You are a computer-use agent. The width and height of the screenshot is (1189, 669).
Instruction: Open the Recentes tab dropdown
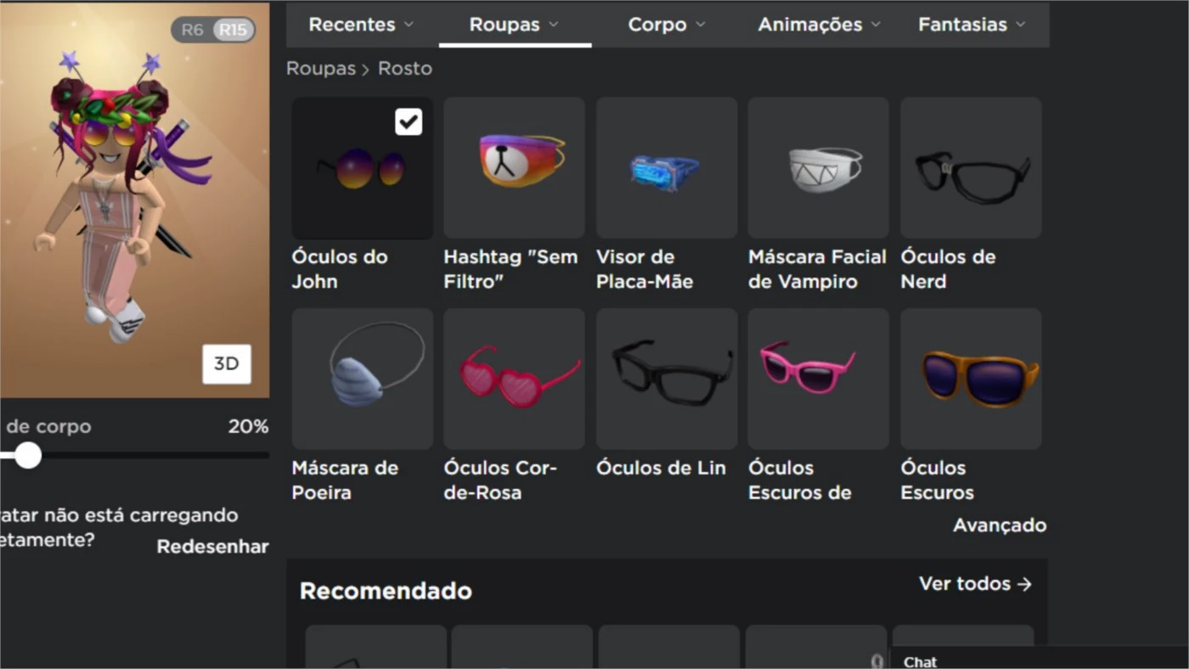pos(362,25)
